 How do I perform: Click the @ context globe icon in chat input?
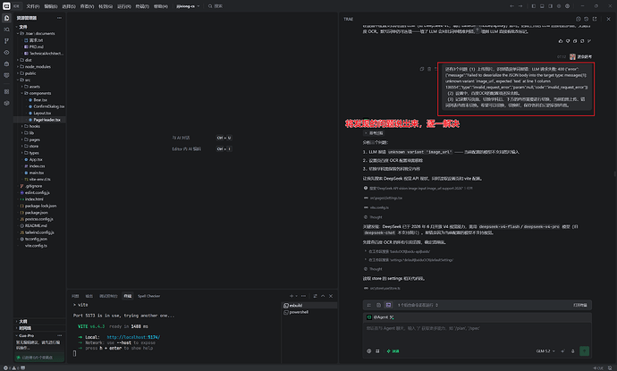368,351
